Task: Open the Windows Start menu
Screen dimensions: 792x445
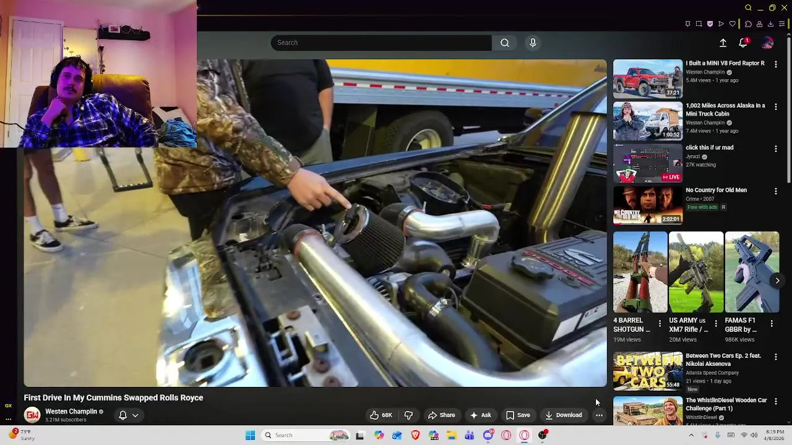Action: coord(250,435)
